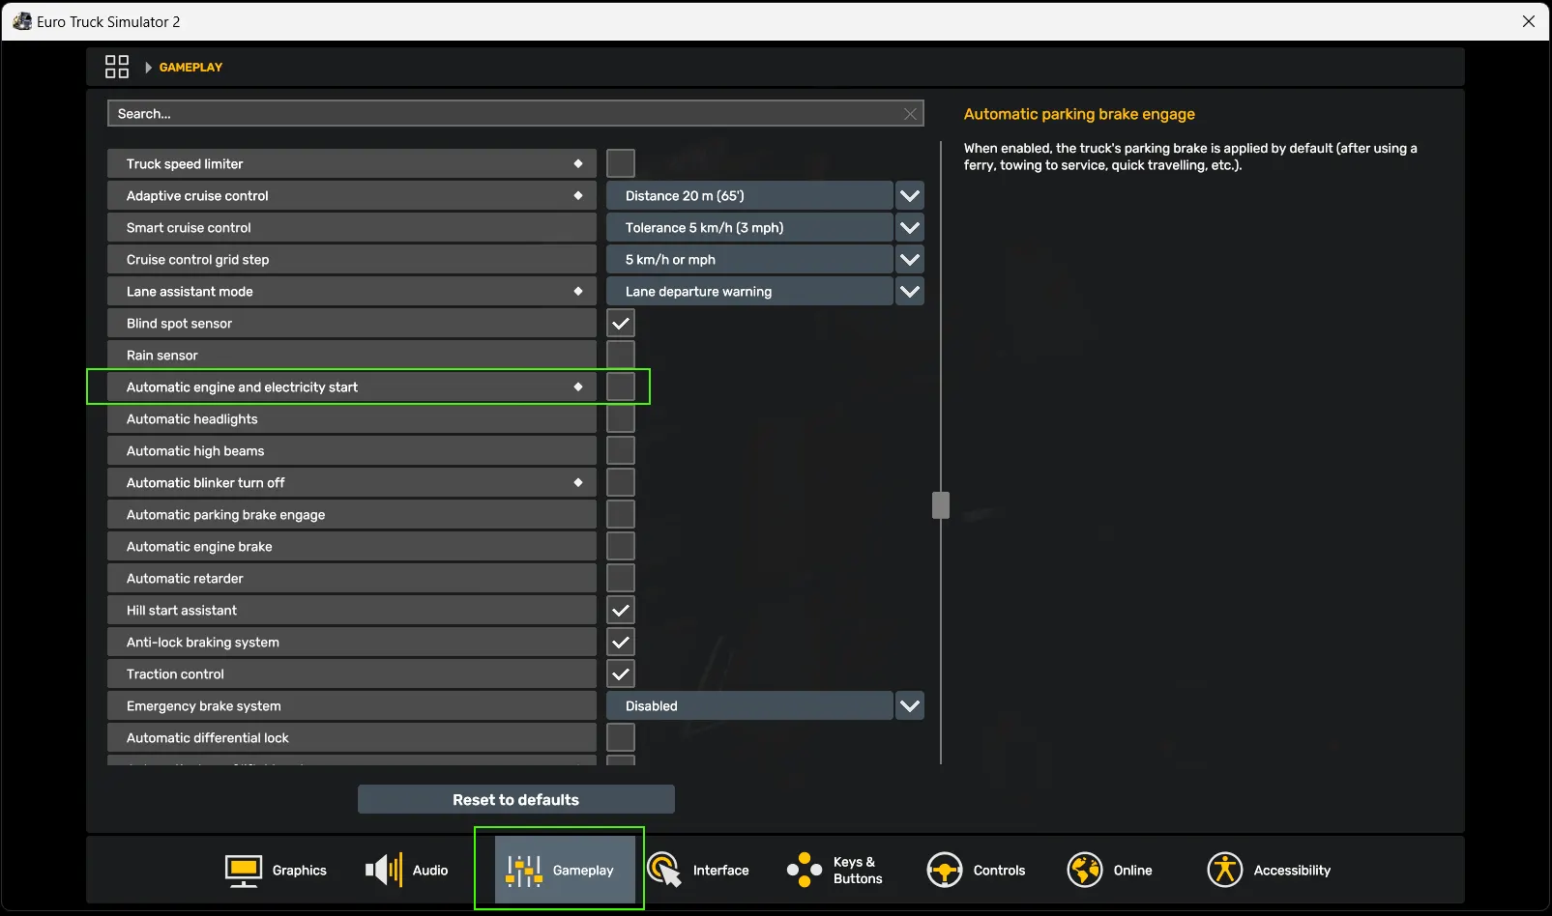The image size is (1552, 916).
Task: Enable the Rain sensor checkbox
Action: point(621,355)
